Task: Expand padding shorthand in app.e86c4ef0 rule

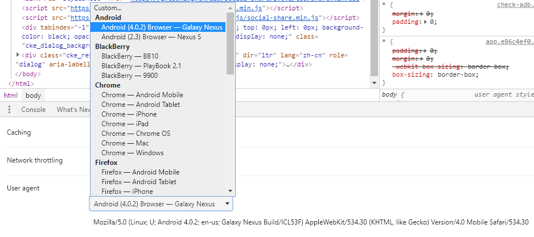Action: pyautogui.click(x=426, y=51)
